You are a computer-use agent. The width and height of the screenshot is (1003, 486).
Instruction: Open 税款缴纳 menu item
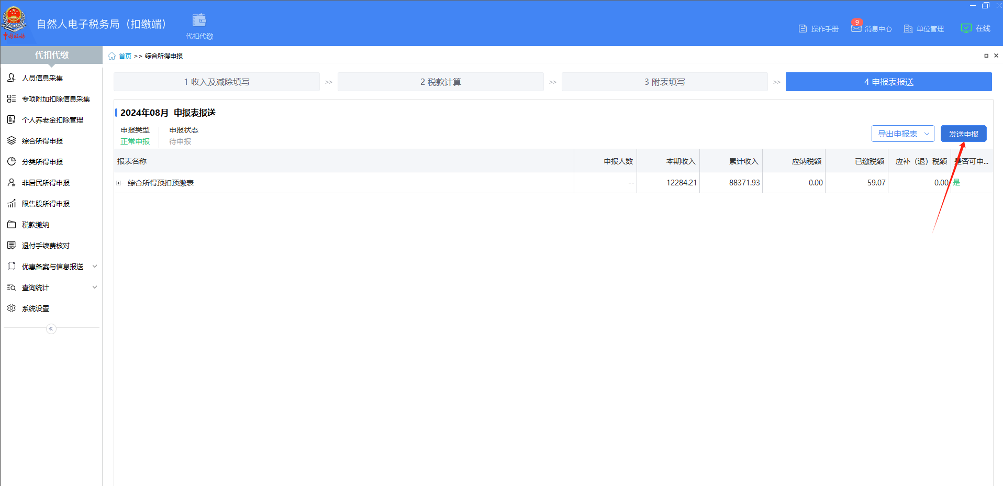point(51,224)
